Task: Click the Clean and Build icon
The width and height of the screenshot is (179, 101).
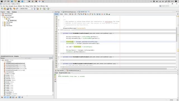Action: 37,9
